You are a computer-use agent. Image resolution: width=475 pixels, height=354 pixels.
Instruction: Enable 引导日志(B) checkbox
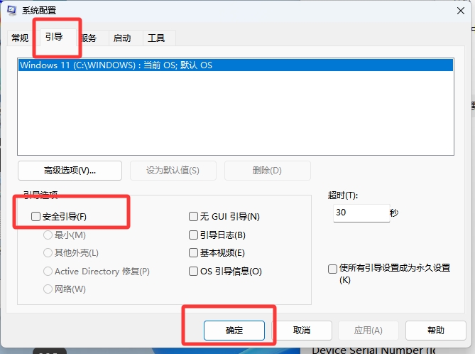tap(193, 235)
